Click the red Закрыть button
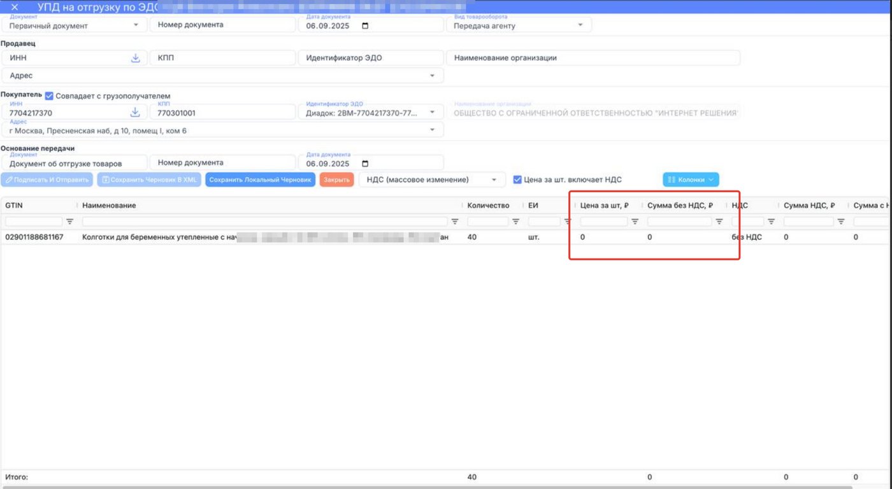 coord(336,180)
